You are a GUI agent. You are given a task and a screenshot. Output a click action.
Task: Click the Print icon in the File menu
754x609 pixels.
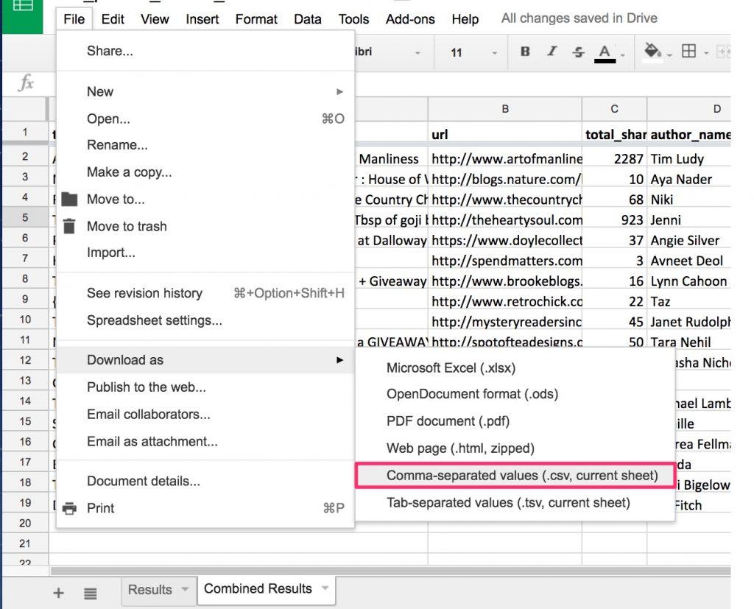70,508
